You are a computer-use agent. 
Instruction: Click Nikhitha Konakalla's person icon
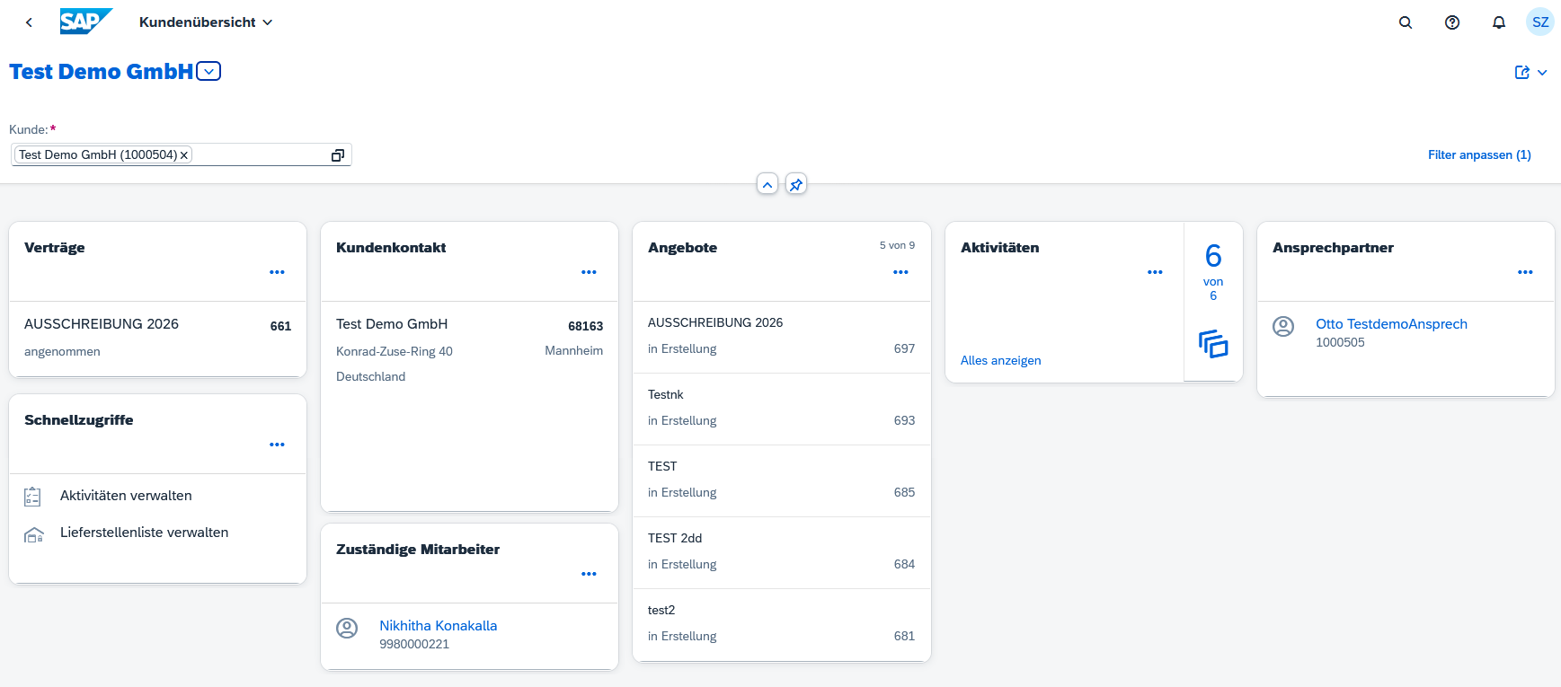pyautogui.click(x=347, y=628)
